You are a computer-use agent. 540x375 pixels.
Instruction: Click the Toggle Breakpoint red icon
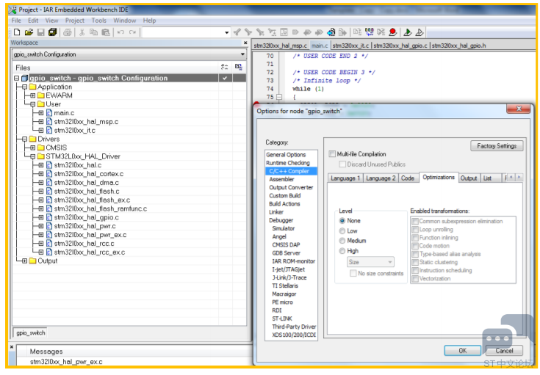392,32
